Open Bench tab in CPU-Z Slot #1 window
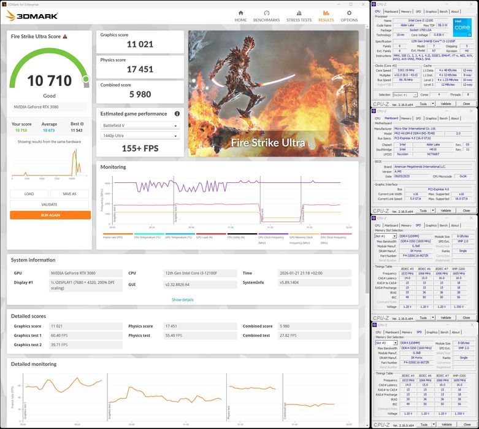The width and height of the screenshot is (479, 429). [443, 225]
